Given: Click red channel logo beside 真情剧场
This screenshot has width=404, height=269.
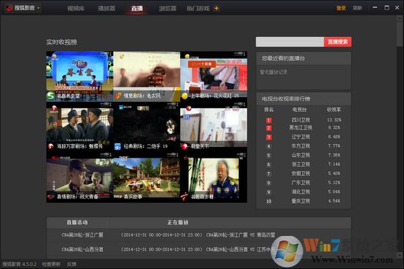Looking at the screenshot, I should (51, 197).
